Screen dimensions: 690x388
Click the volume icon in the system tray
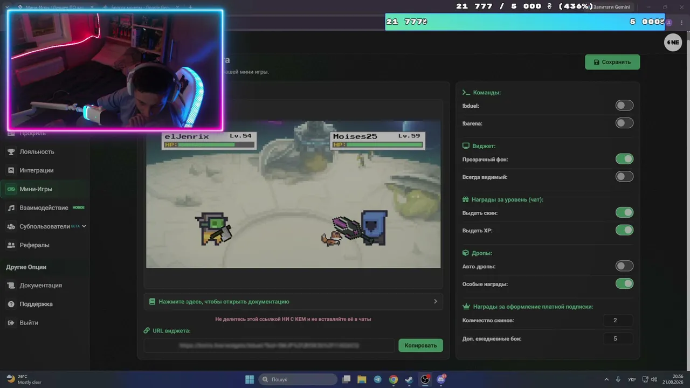point(654,379)
